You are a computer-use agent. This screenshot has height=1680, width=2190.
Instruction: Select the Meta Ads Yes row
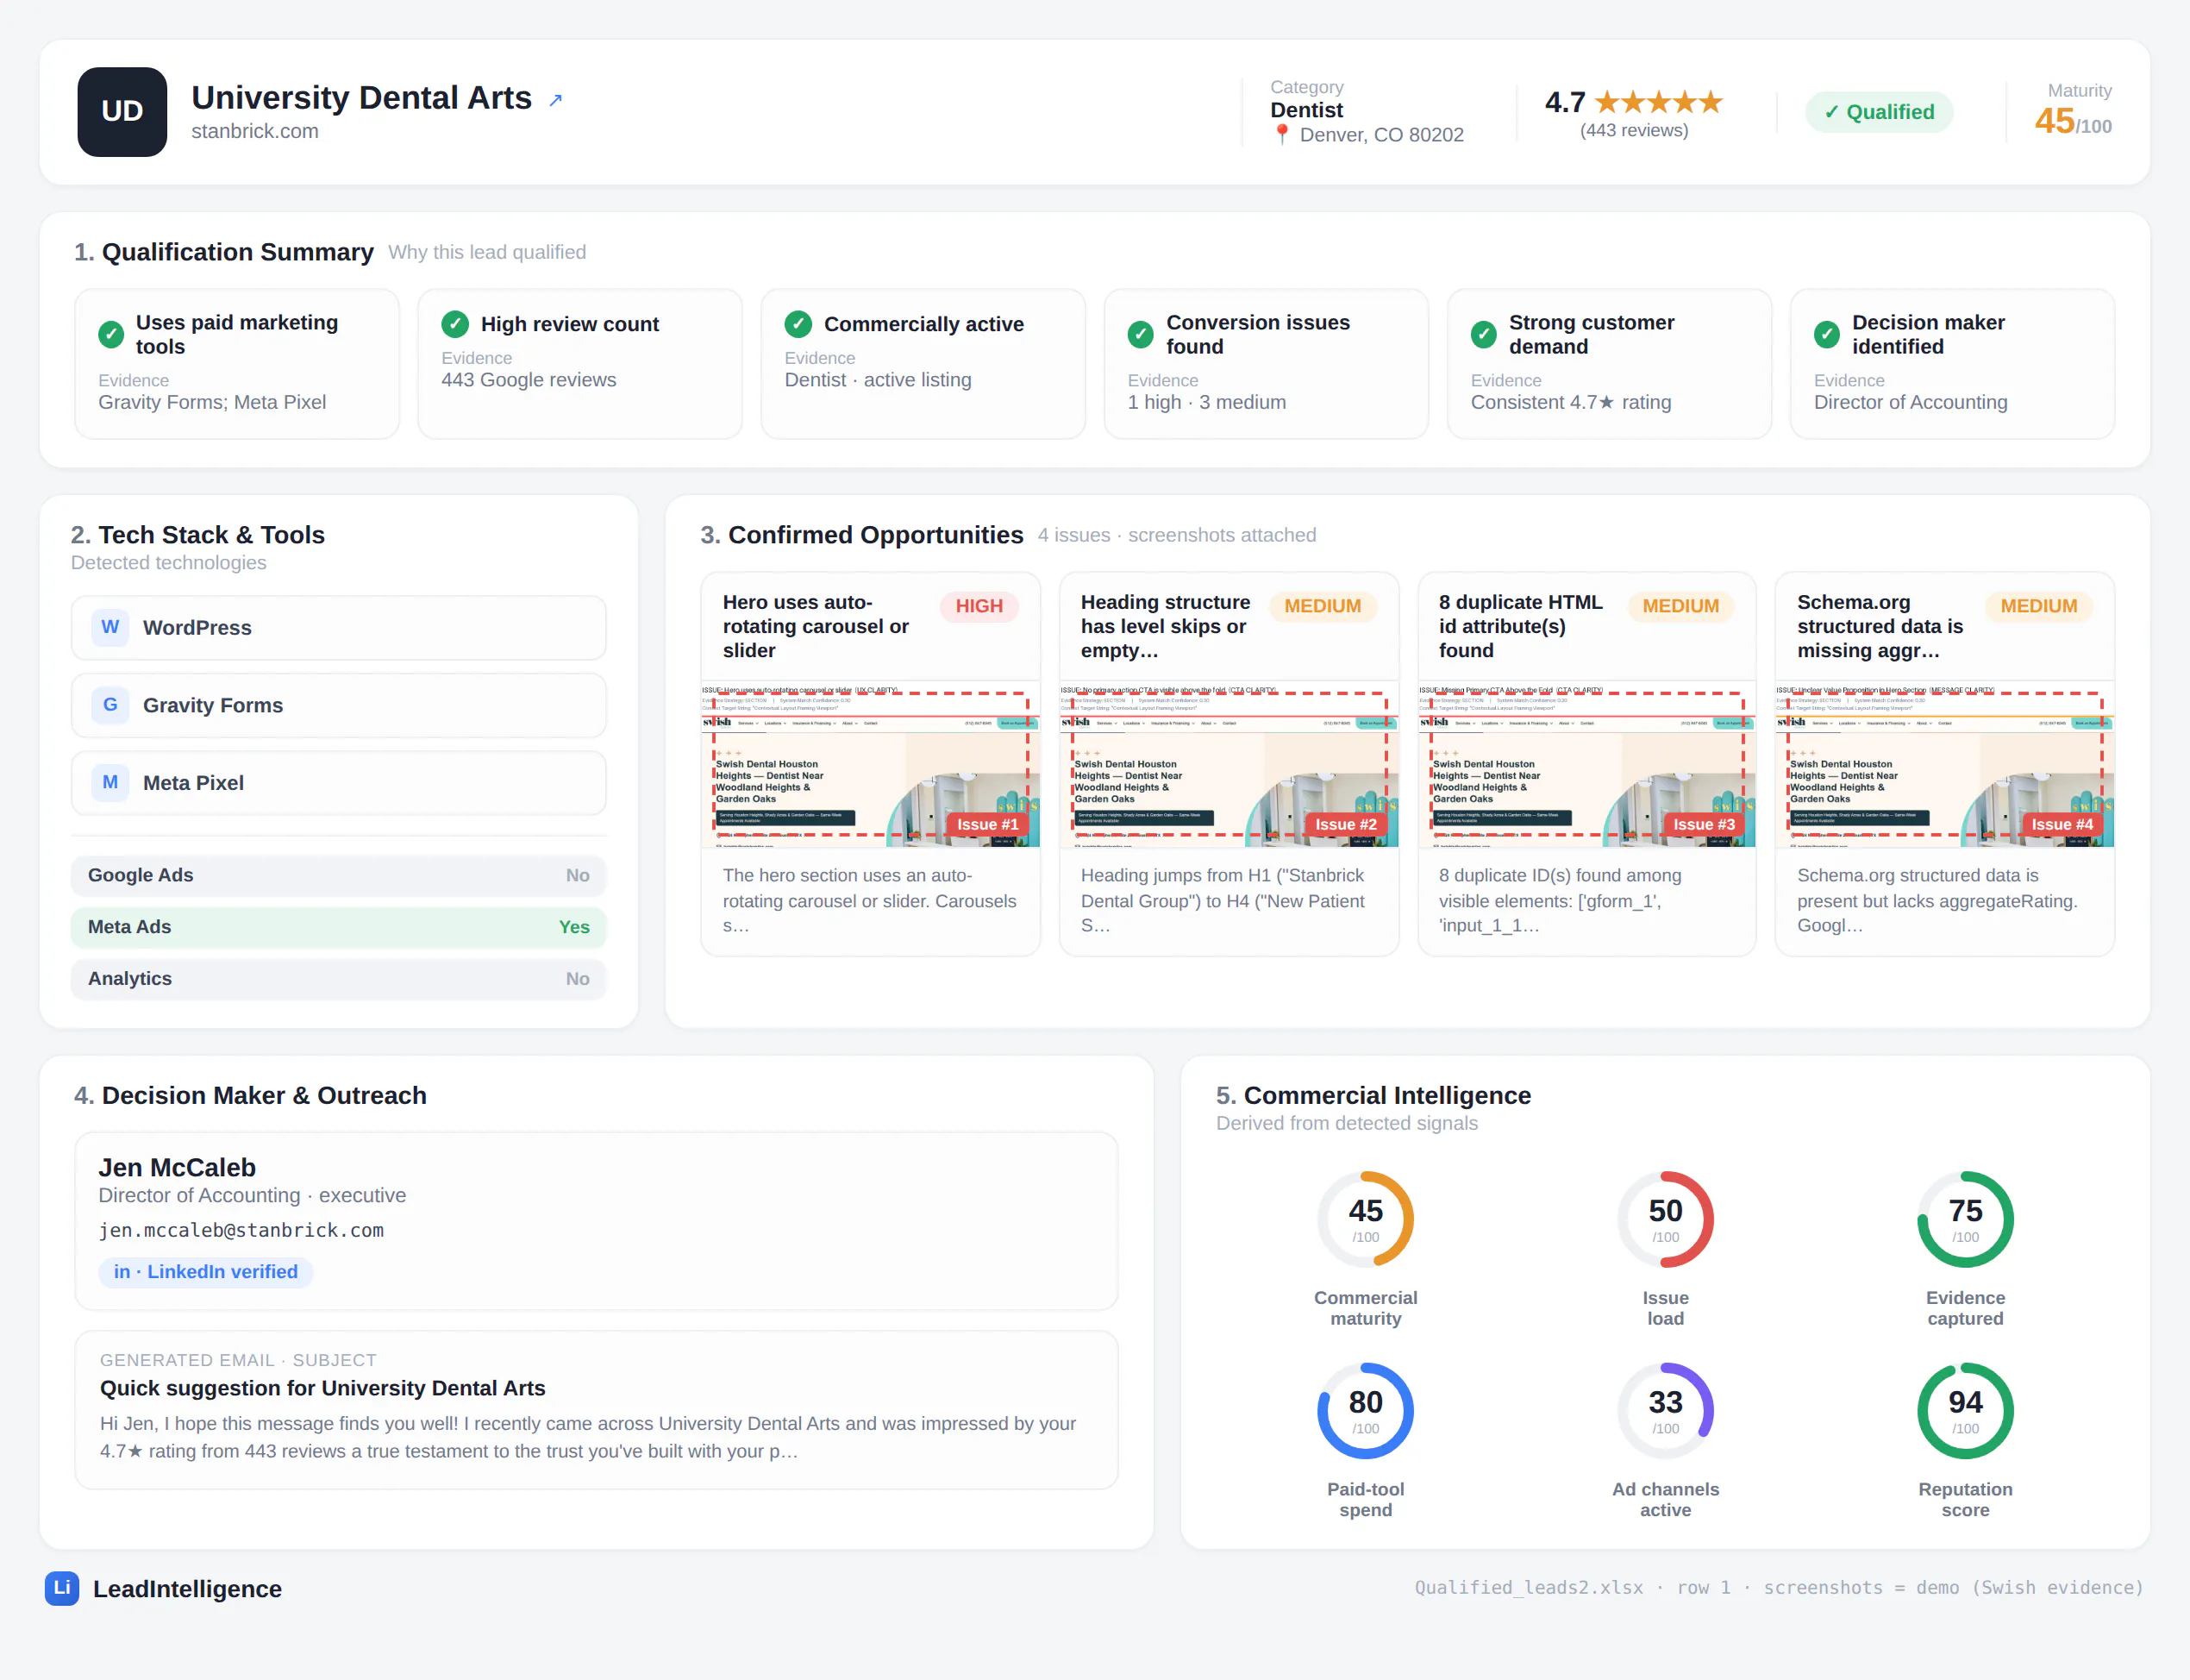[339, 927]
